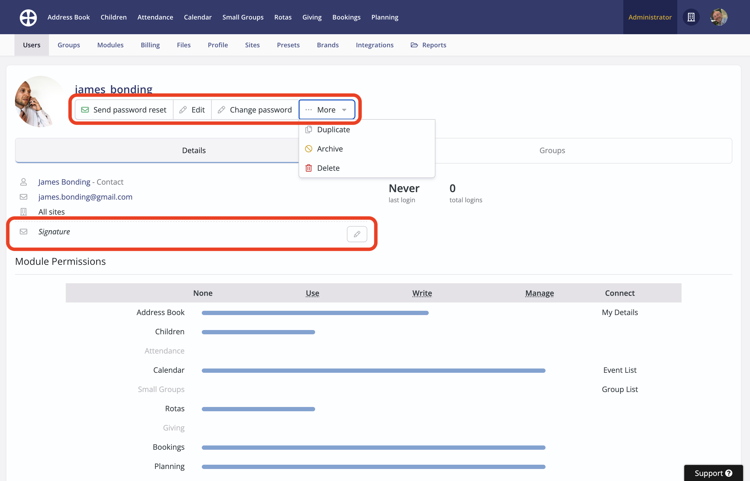
Task: Adjust the Calendar permission level bar
Action: coord(374,370)
